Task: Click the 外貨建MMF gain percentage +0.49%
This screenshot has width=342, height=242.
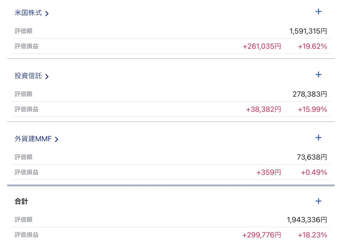Action: (314, 172)
